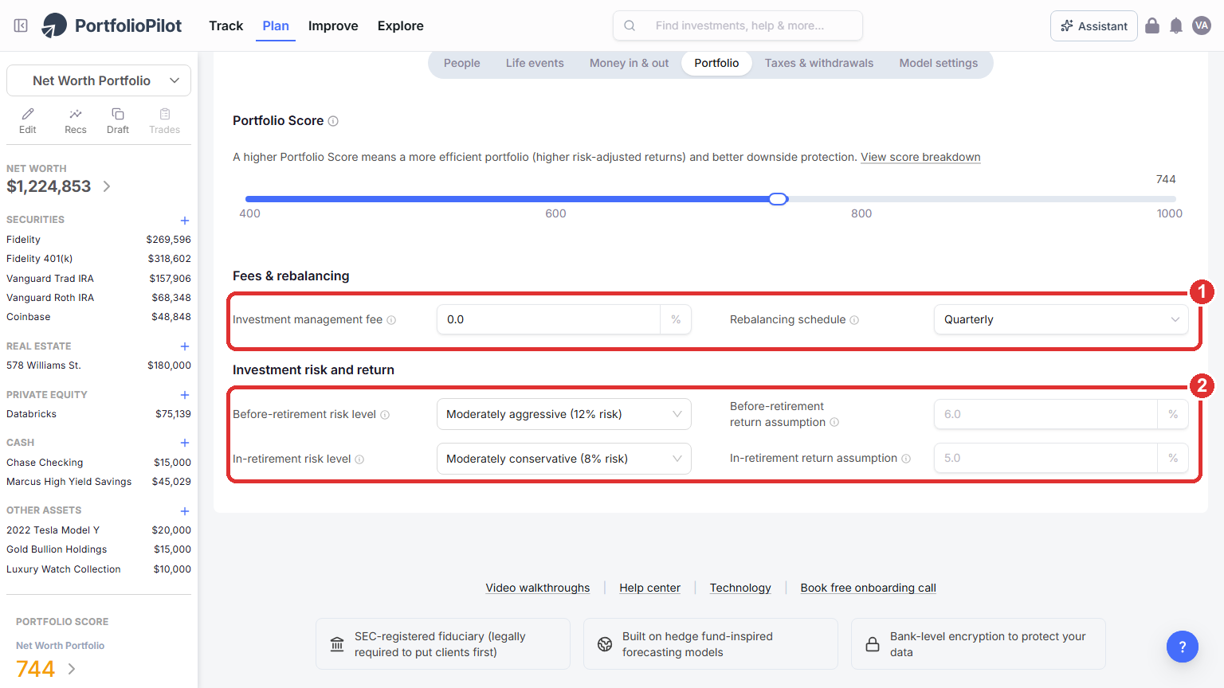Switch to the Track menu
This screenshot has height=688, width=1224.
coord(226,25)
